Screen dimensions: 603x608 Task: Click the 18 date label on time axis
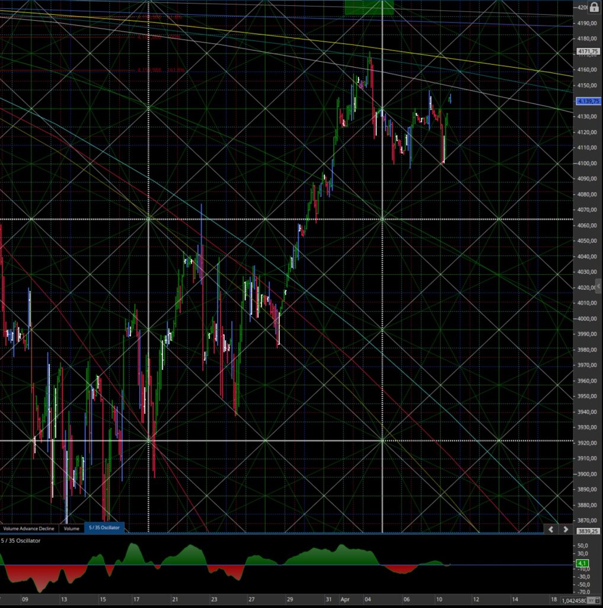(554, 600)
